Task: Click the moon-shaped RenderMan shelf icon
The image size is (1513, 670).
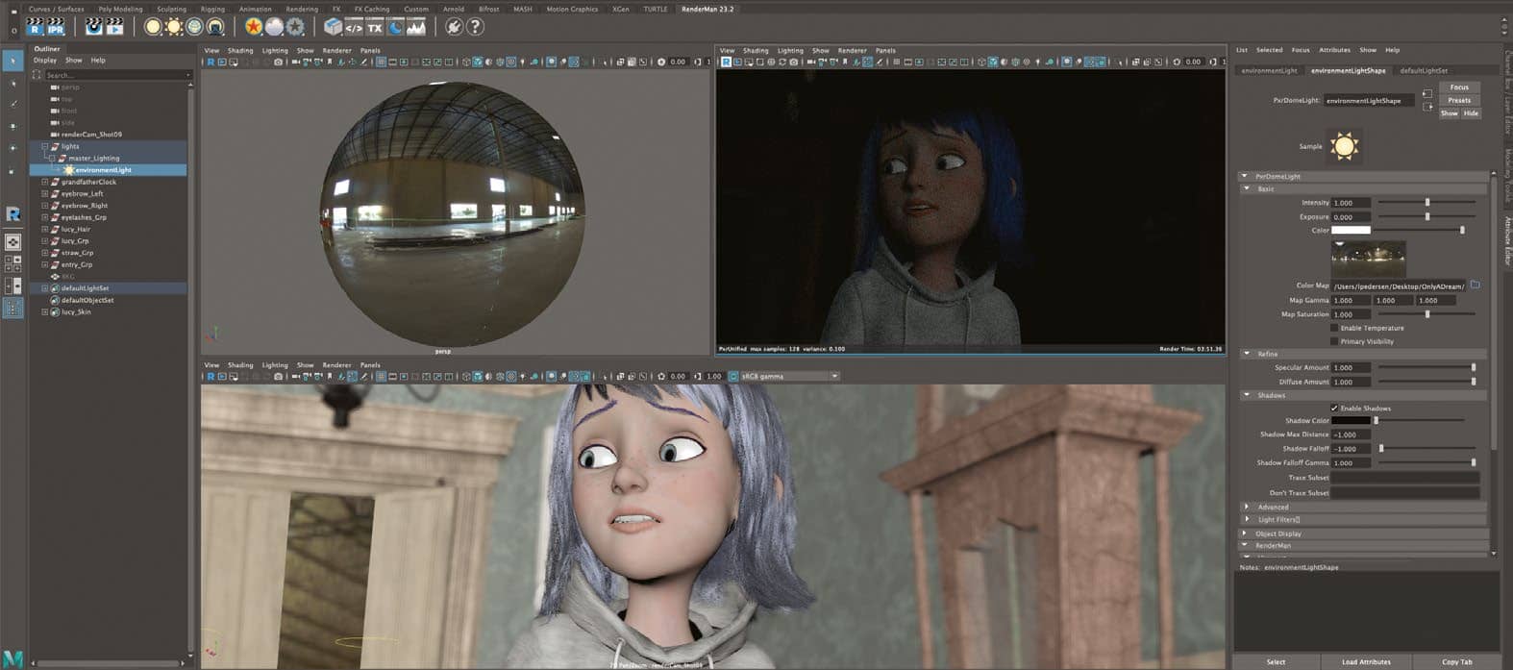Action: (395, 27)
